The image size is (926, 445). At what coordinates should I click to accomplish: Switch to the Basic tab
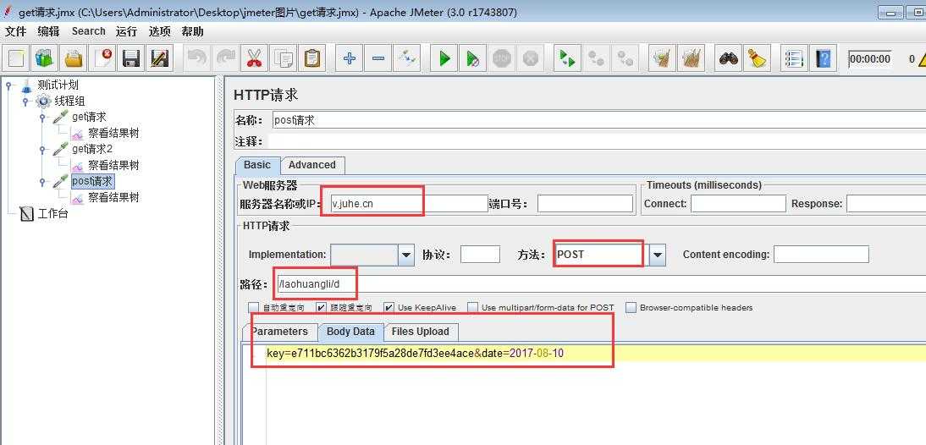(x=257, y=165)
